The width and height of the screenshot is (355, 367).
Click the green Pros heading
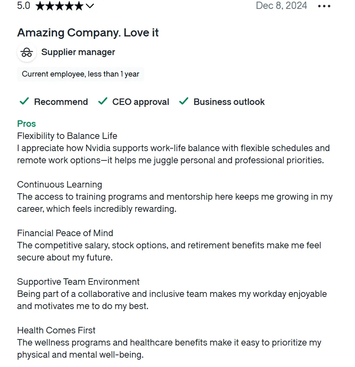click(x=26, y=124)
